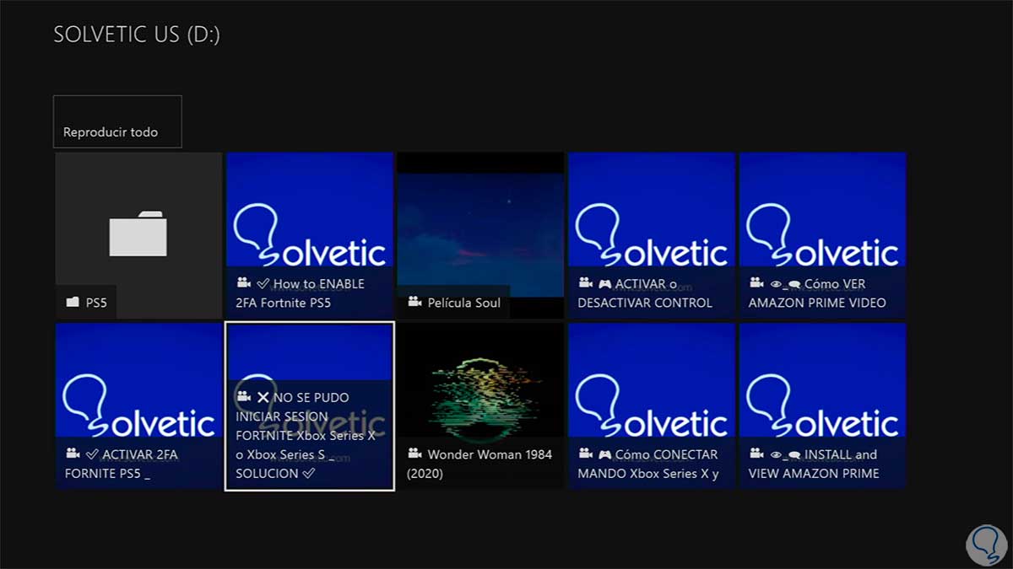The height and width of the screenshot is (569, 1013).
Task: Open the PS5 folder tile
Action: tap(139, 235)
